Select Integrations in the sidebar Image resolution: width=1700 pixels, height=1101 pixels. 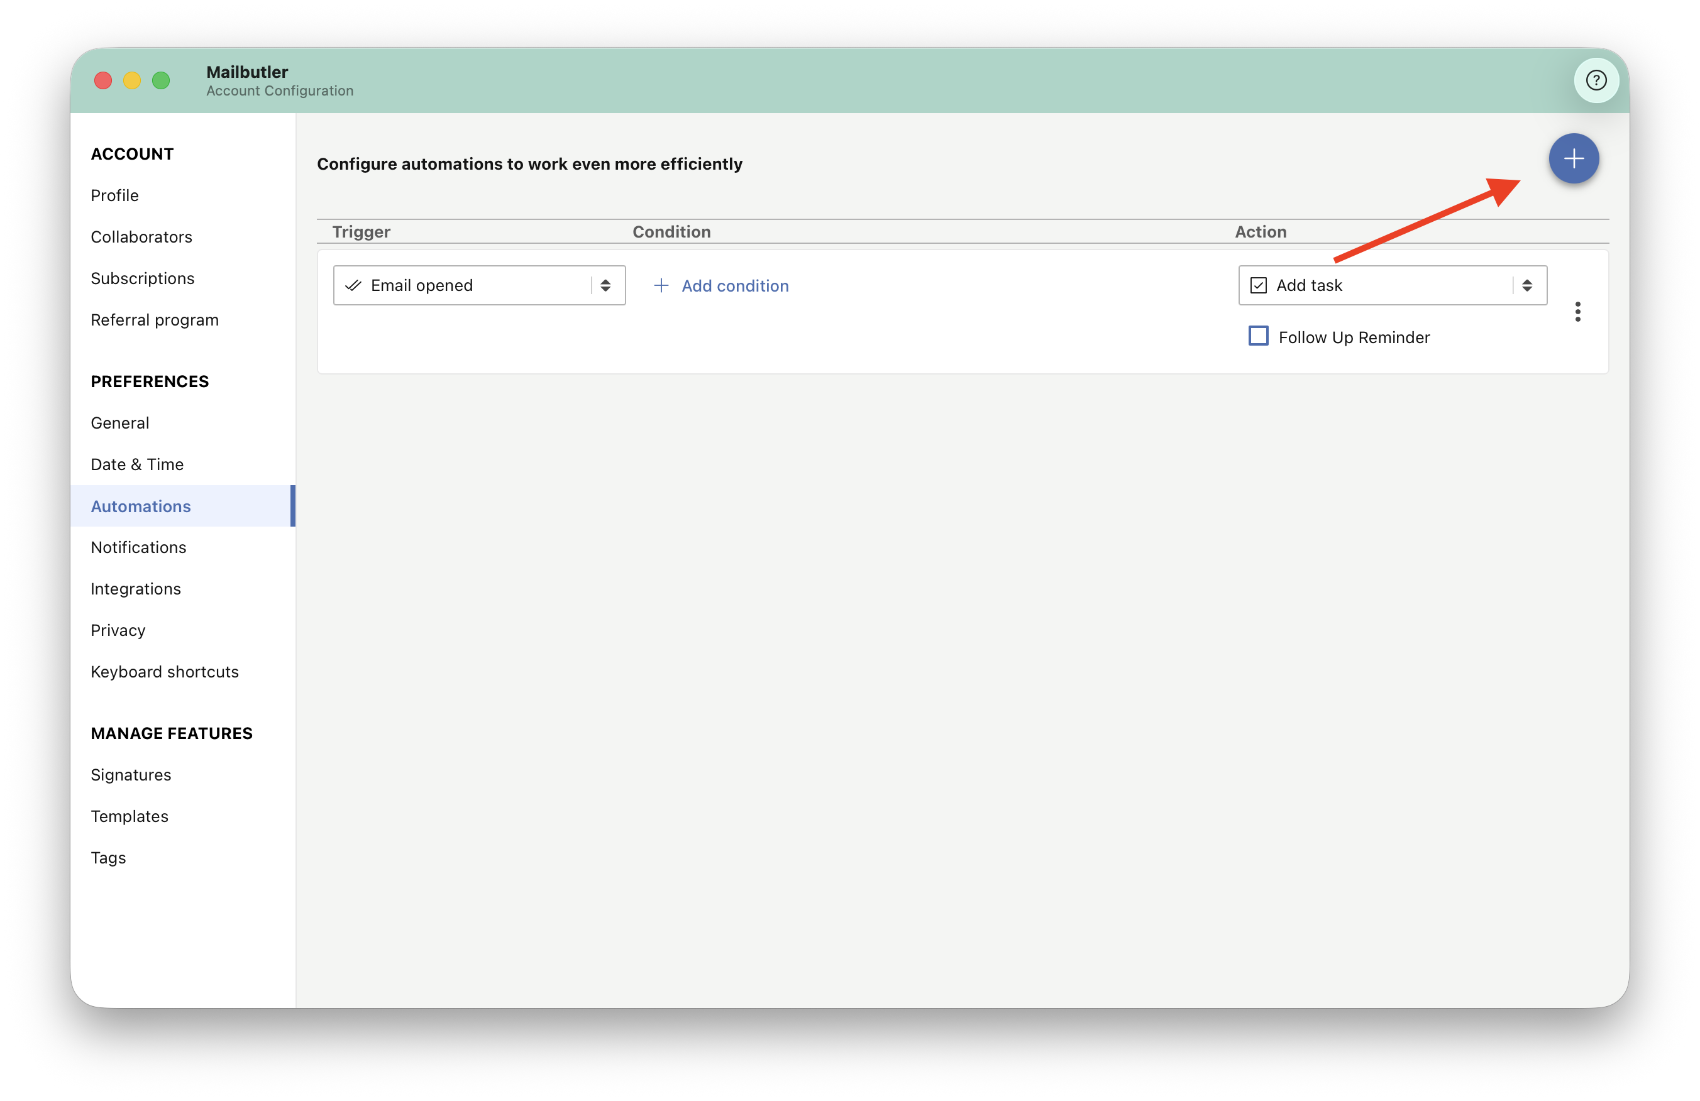click(136, 589)
